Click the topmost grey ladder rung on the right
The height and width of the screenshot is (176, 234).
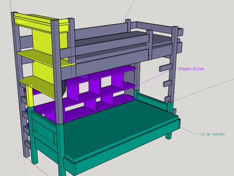(x=165, y=68)
